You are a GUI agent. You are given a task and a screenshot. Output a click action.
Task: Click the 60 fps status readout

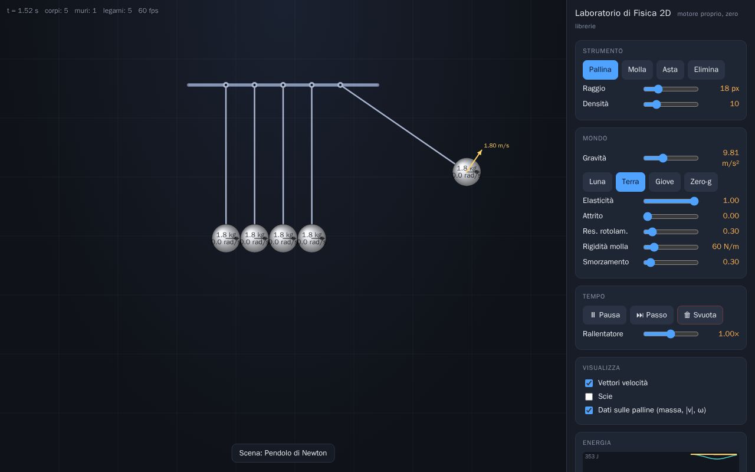(148, 11)
